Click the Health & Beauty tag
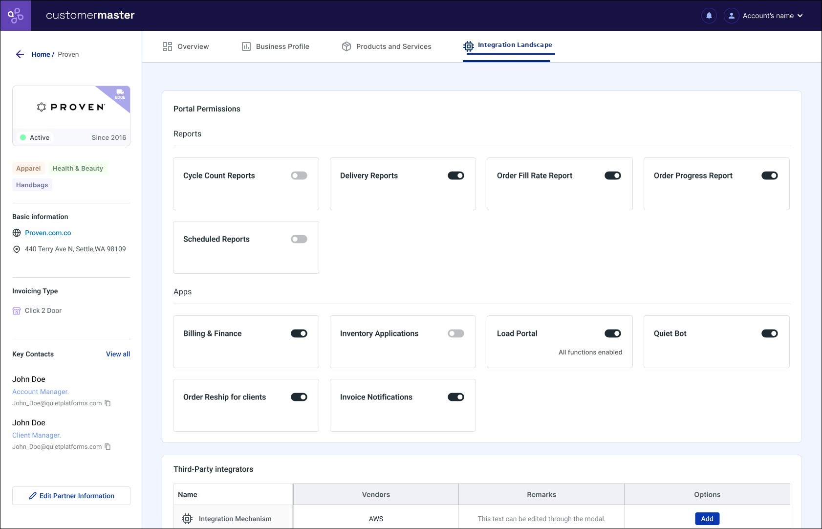 pyautogui.click(x=78, y=168)
